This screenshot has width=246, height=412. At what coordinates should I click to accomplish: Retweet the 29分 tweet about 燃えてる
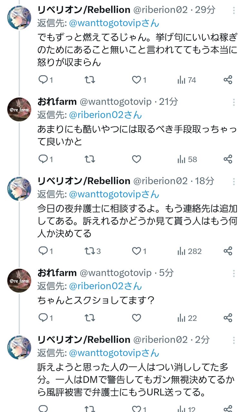90,80
